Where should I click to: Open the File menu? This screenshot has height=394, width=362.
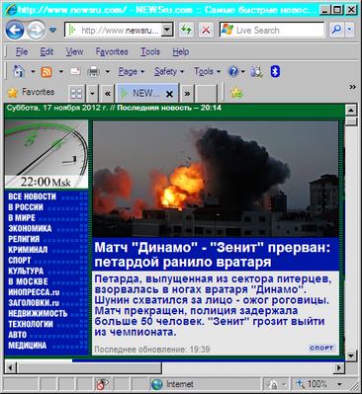(22, 51)
